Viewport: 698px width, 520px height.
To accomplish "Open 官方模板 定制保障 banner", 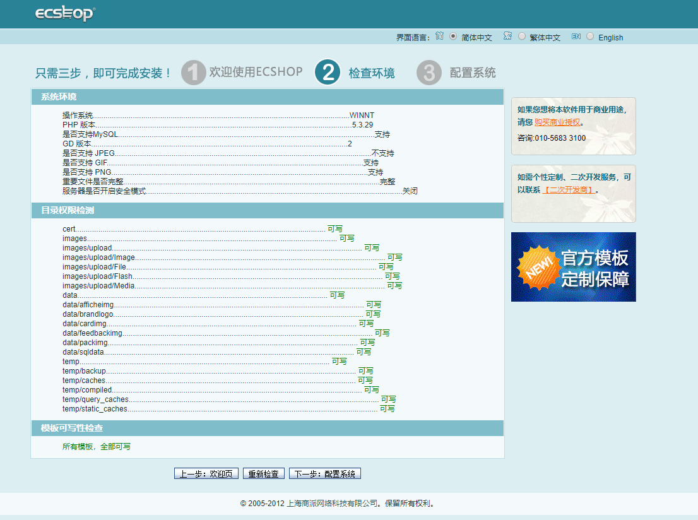I will point(573,267).
